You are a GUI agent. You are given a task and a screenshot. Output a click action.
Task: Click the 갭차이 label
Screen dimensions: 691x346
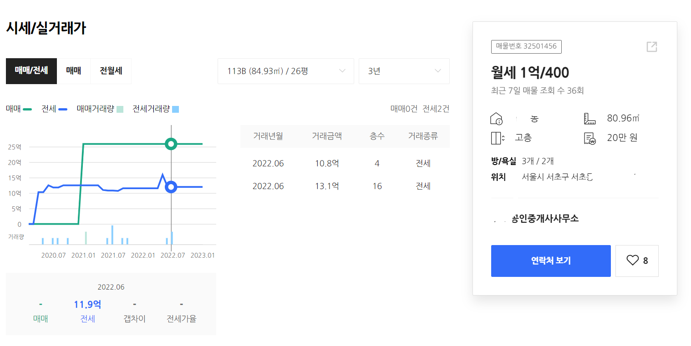pos(135,319)
